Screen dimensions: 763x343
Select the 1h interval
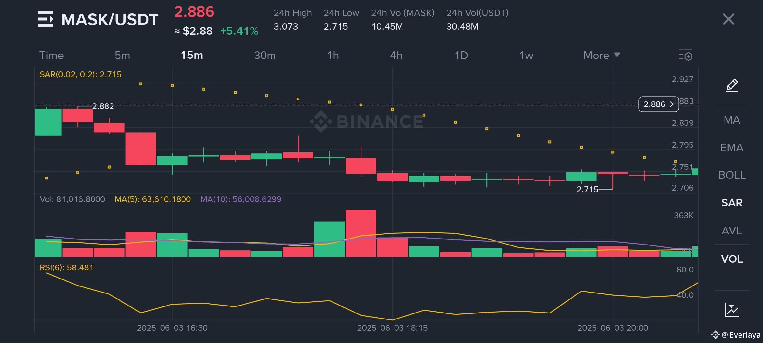[333, 56]
